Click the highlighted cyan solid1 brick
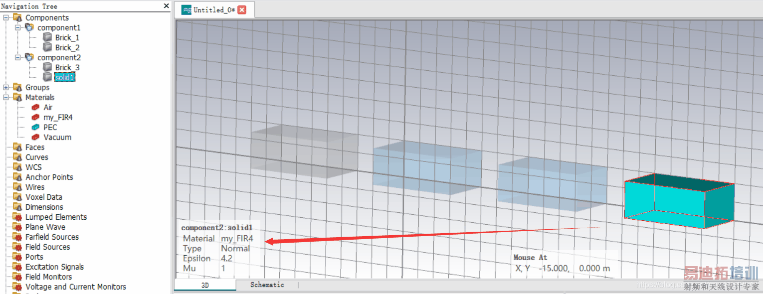 679,201
